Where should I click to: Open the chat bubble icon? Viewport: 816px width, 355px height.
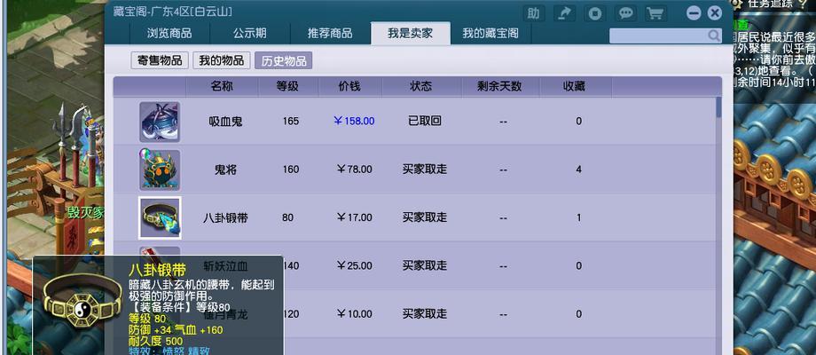coord(625,13)
